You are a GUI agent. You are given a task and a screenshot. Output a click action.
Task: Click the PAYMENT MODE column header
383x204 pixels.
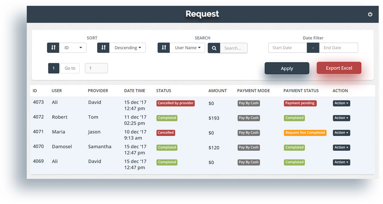[253, 90]
